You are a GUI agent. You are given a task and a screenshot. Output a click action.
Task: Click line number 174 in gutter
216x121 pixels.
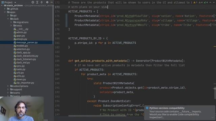57,11
